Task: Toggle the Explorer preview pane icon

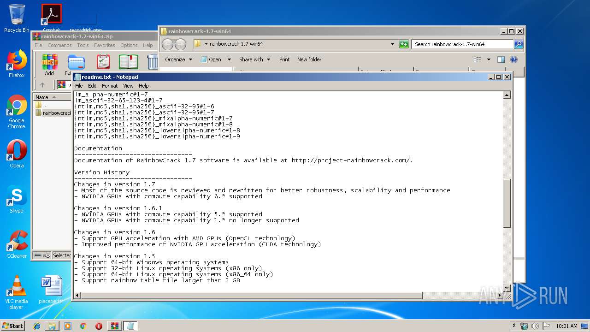Action: [501, 59]
